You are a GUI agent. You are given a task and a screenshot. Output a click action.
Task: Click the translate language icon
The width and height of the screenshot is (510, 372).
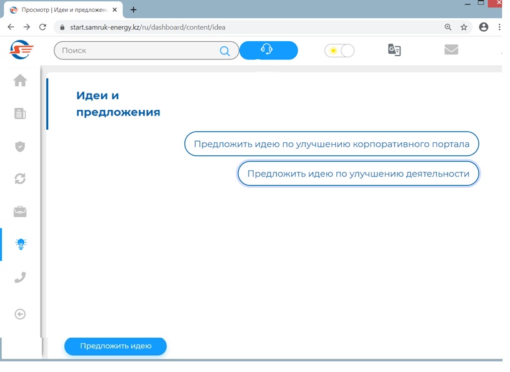click(x=394, y=51)
